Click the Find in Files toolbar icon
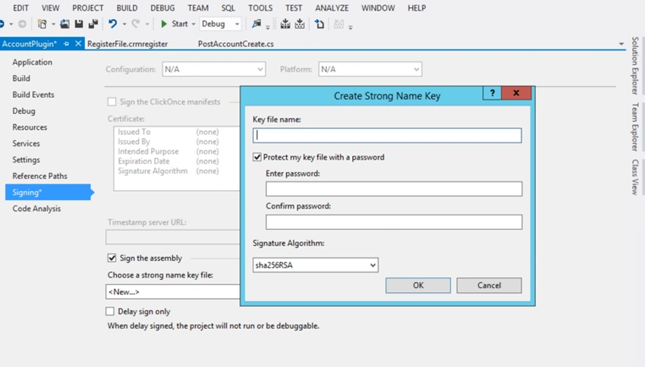The height and width of the screenshot is (367, 645). (256, 24)
